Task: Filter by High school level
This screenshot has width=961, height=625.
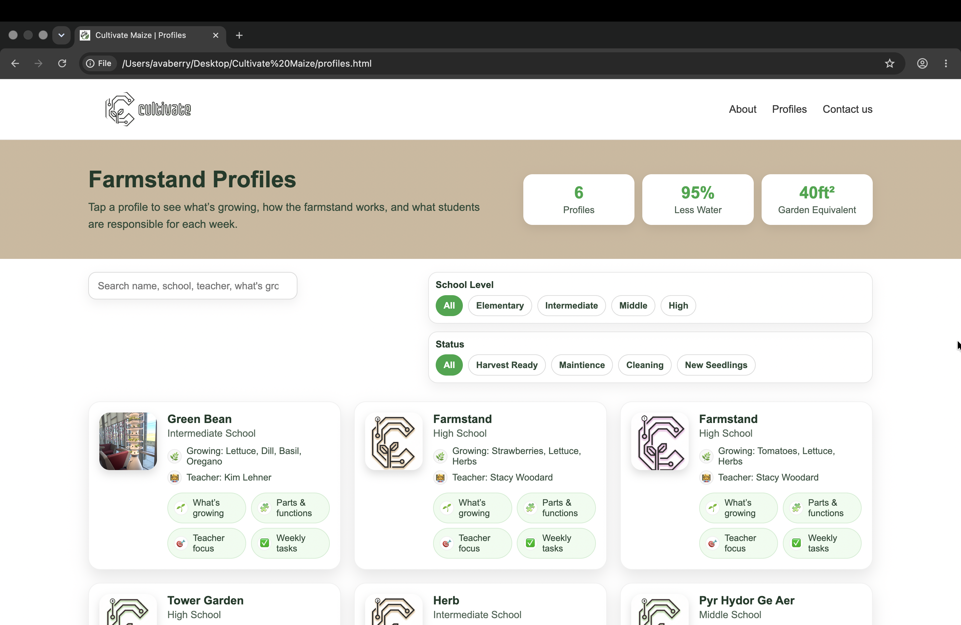Action: pyautogui.click(x=678, y=306)
